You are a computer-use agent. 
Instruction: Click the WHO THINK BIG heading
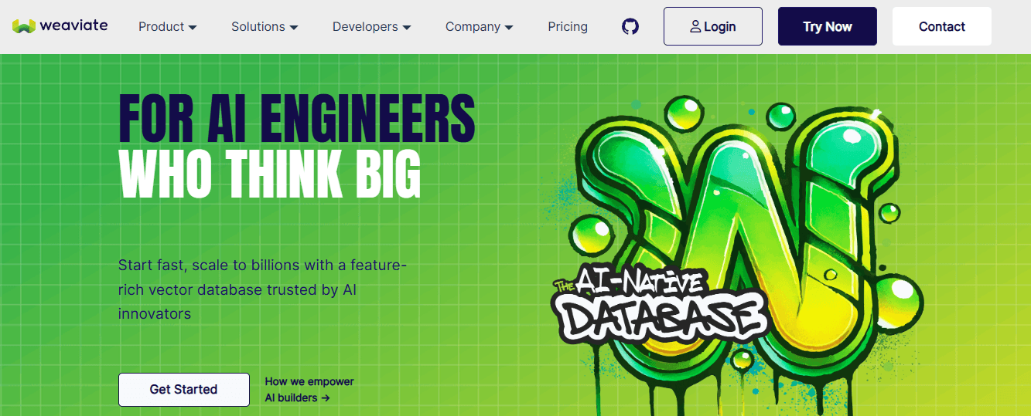click(270, 174)
